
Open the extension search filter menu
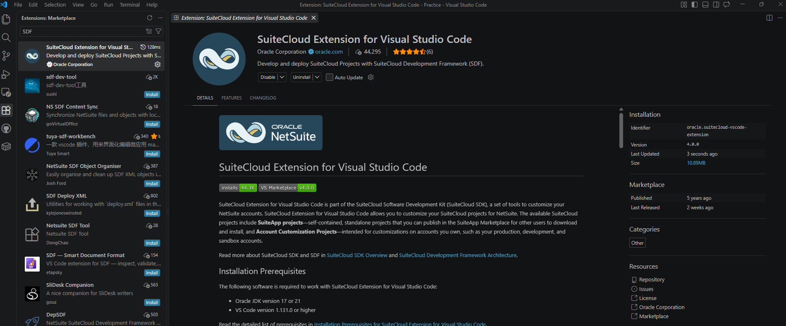(x=158, y=31)
